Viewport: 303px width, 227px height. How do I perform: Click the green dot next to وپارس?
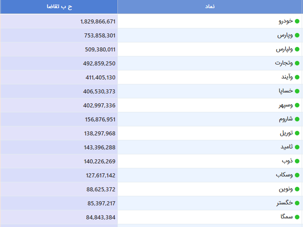(297, 35)
